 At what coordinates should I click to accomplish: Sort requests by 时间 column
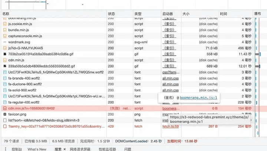[x=236, y=14]
